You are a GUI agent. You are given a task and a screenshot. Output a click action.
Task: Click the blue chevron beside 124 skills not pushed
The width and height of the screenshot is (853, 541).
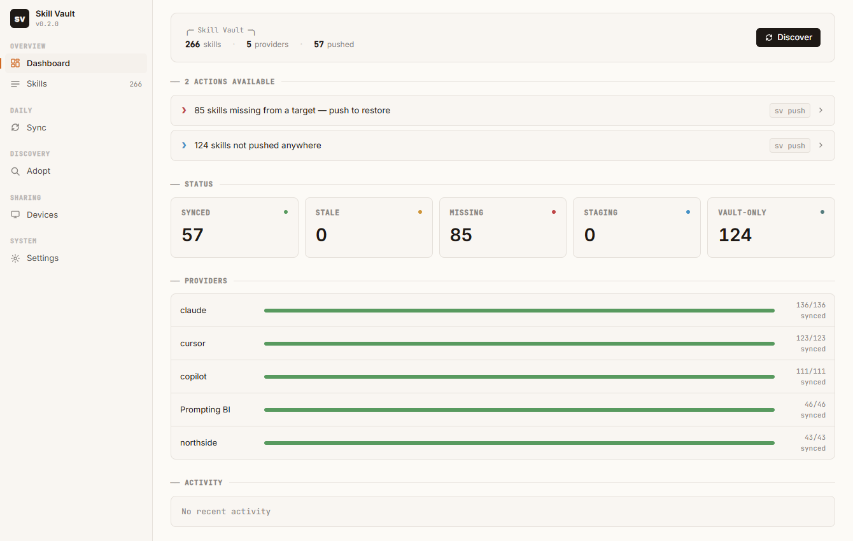click(x=184, y=145)
